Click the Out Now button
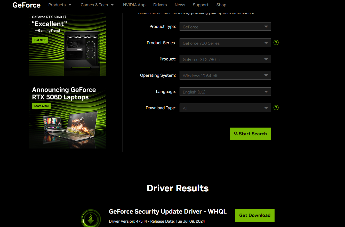 tap(40, 40)
